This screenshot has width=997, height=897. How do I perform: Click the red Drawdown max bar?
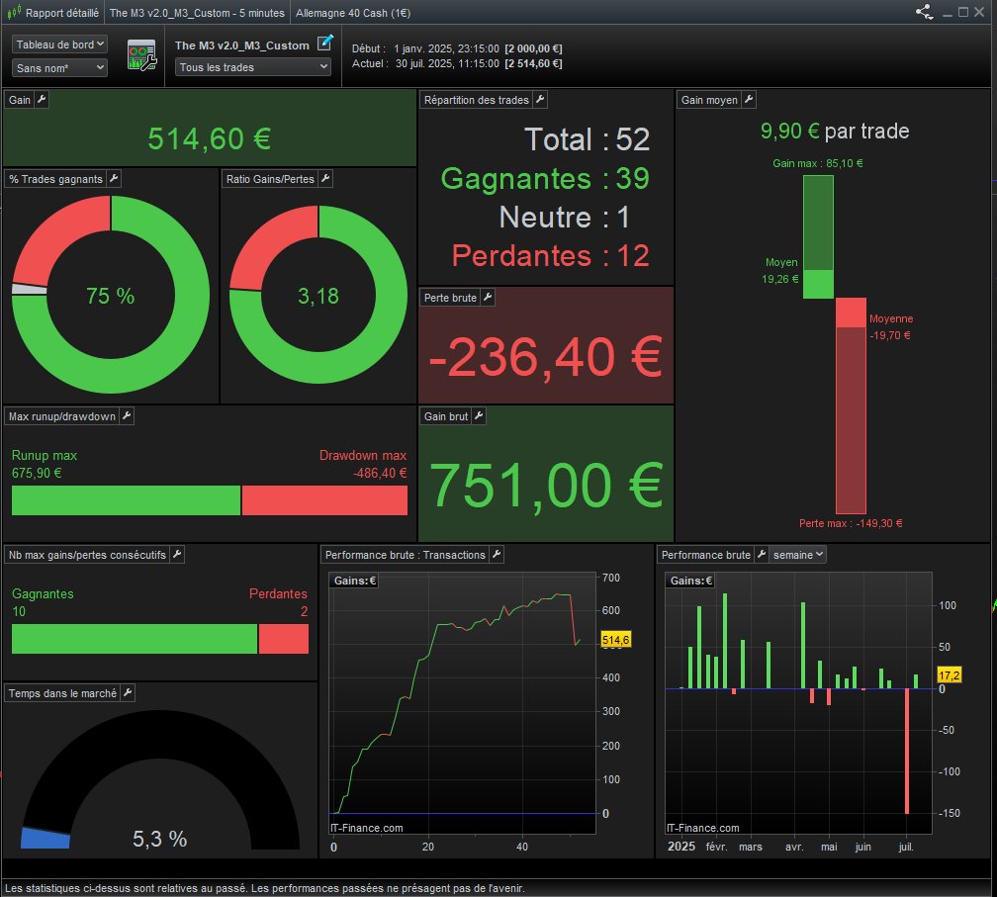click(x=324, y=500)
